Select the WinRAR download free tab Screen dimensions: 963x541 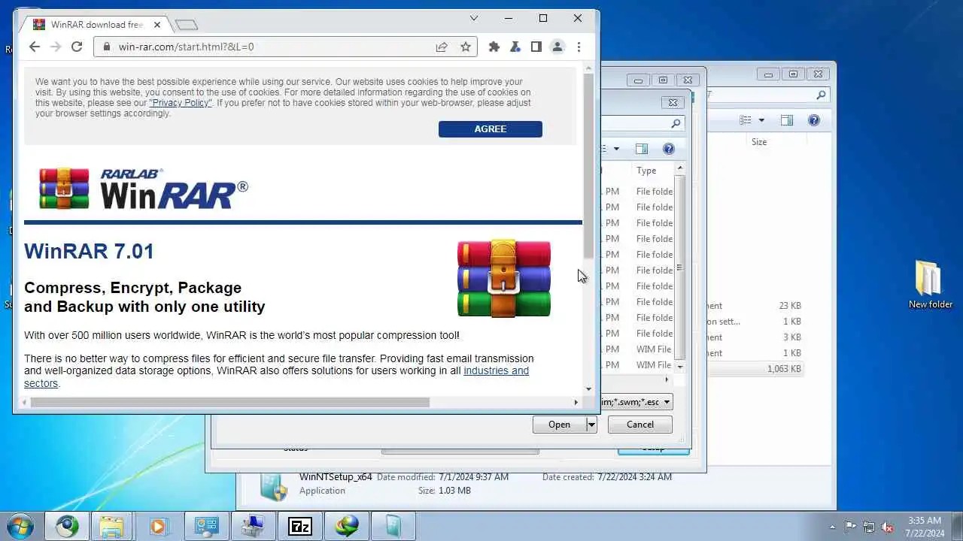click(94, 25)
